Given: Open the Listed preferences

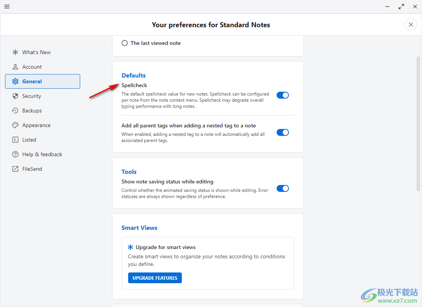Looking at the screenshot, I should tap(43, 140).
